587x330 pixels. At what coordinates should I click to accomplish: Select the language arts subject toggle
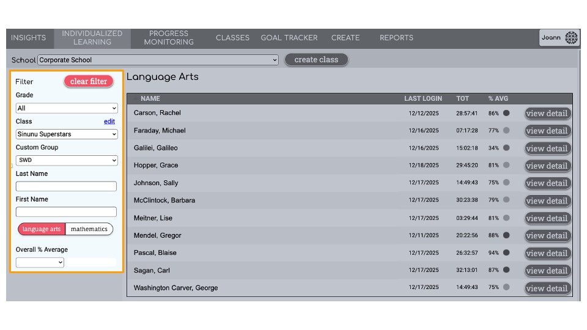[42, 229]
